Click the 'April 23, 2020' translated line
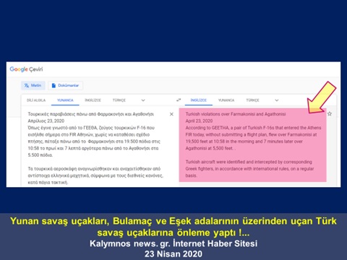The height and width of the screenshot is (260, 347). pos(199,121)
